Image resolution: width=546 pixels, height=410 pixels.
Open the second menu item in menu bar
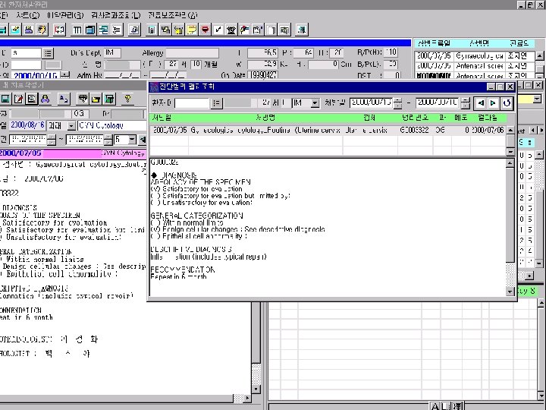pyautogui.click(x=27, y=15)
